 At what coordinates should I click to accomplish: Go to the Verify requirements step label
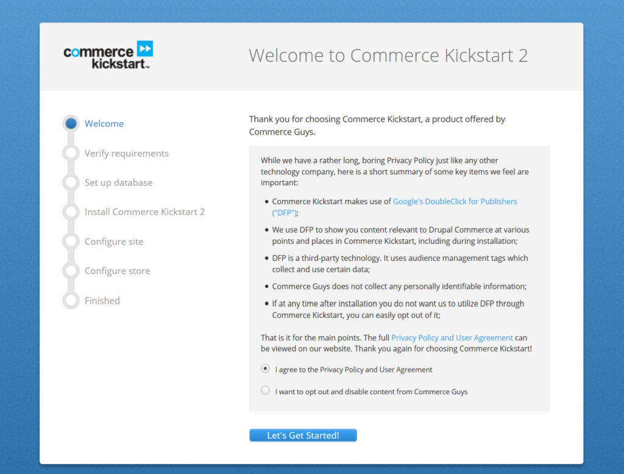127,154
